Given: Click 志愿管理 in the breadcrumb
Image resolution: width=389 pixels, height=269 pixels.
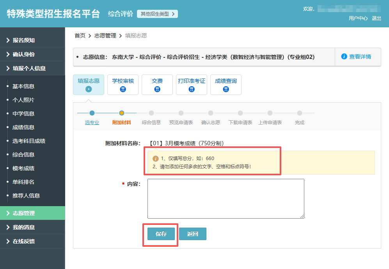Looking at the screenshot, I should click(x=105, y=36).
